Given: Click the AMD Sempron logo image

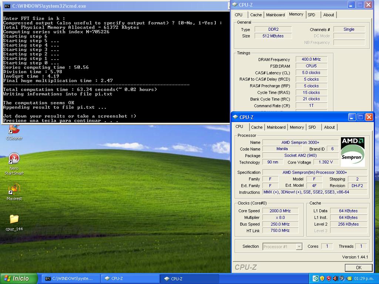Looking at the screenshot, I should pos(353,152).
